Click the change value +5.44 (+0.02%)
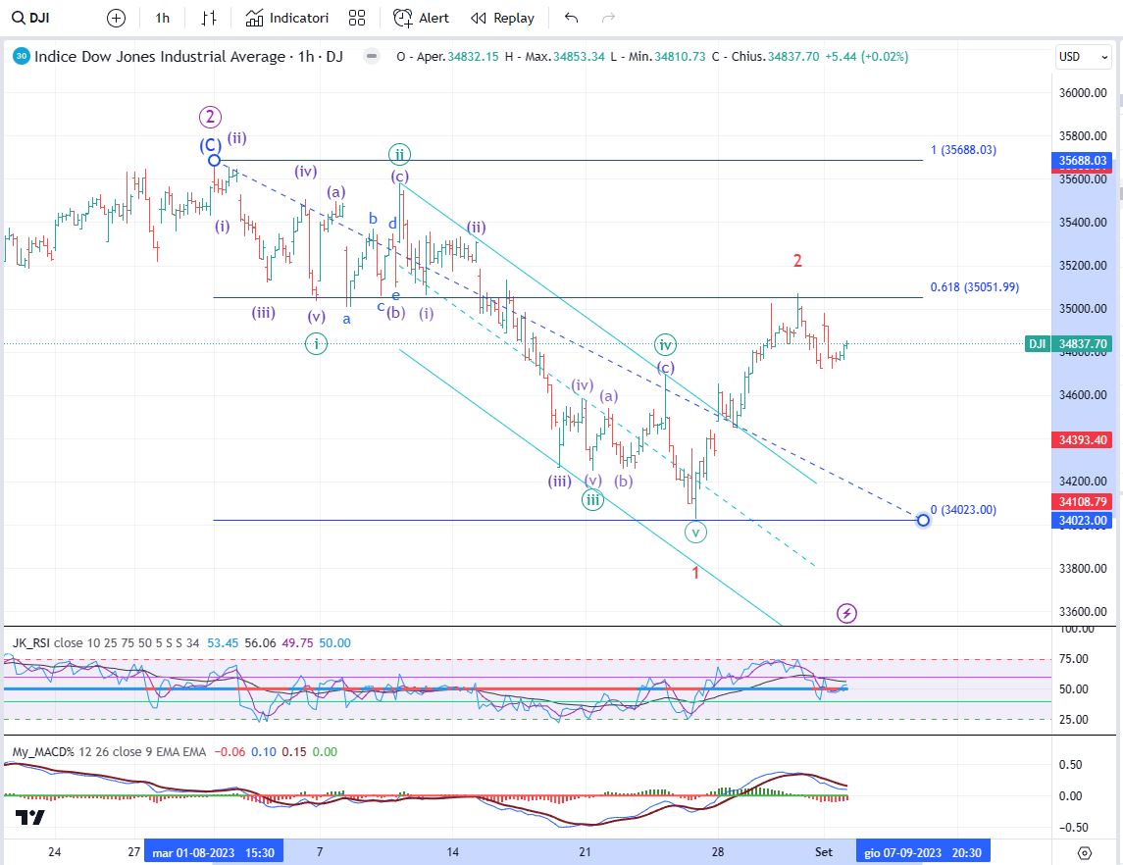Screen dimensions: 1123x865 (x=867, y=57)
